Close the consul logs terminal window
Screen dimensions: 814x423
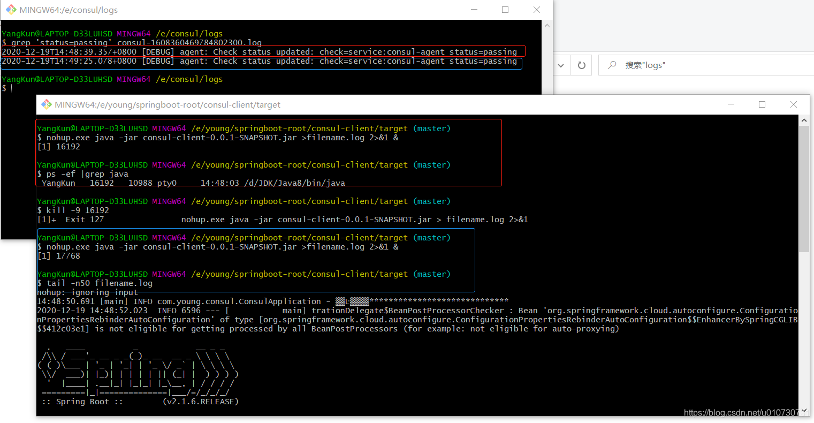pyautogui.click(x=537, y=10)
